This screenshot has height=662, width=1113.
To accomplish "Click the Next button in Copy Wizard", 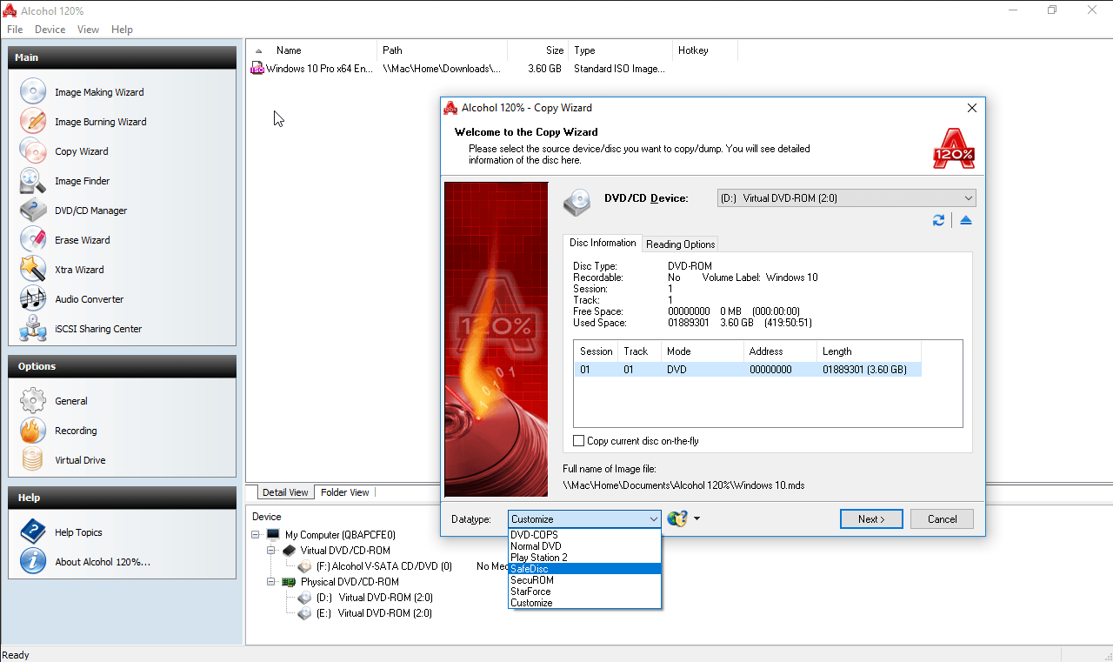I will tap(871, 519).
